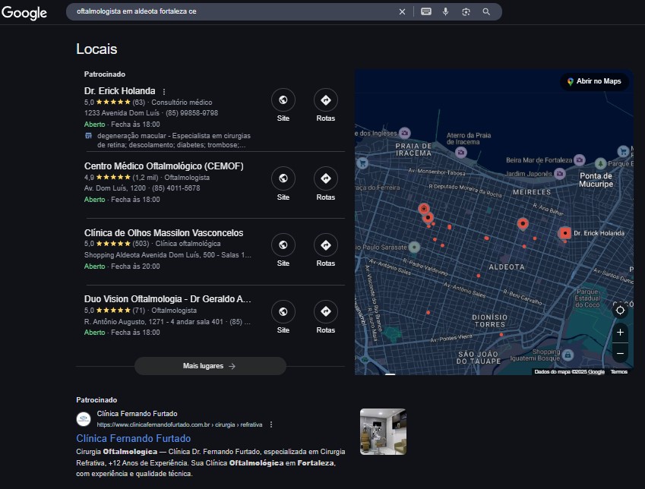This screenshot has height=489, width=645.
Task: Center the map on my location
Action: coord(620,311)
